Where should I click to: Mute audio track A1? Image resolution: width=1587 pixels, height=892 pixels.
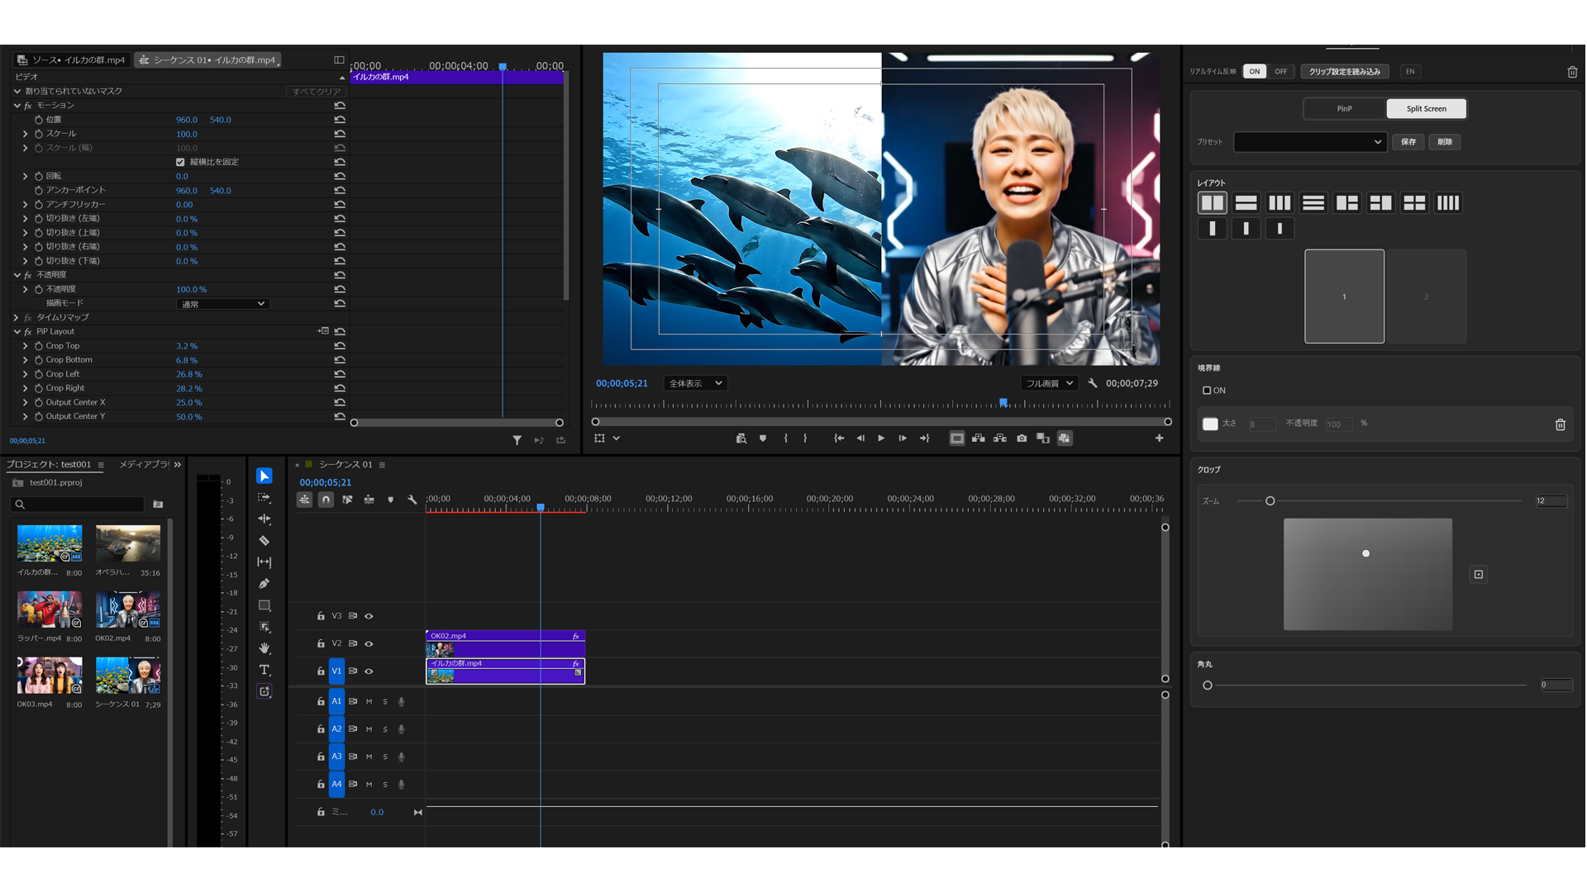369,701
